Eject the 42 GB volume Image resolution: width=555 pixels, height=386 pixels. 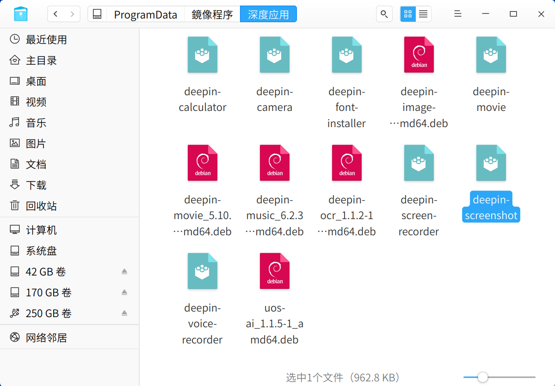tap(124, 271)
